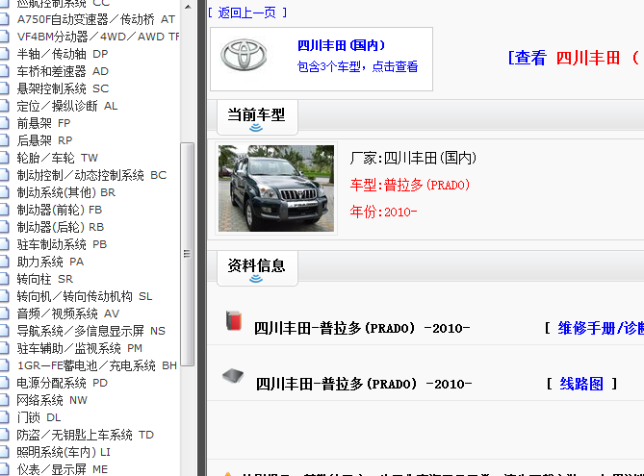Click the sidebar vertical scrollbar thumb
This screenshot has height=476, width=644.
pos(188,254)
